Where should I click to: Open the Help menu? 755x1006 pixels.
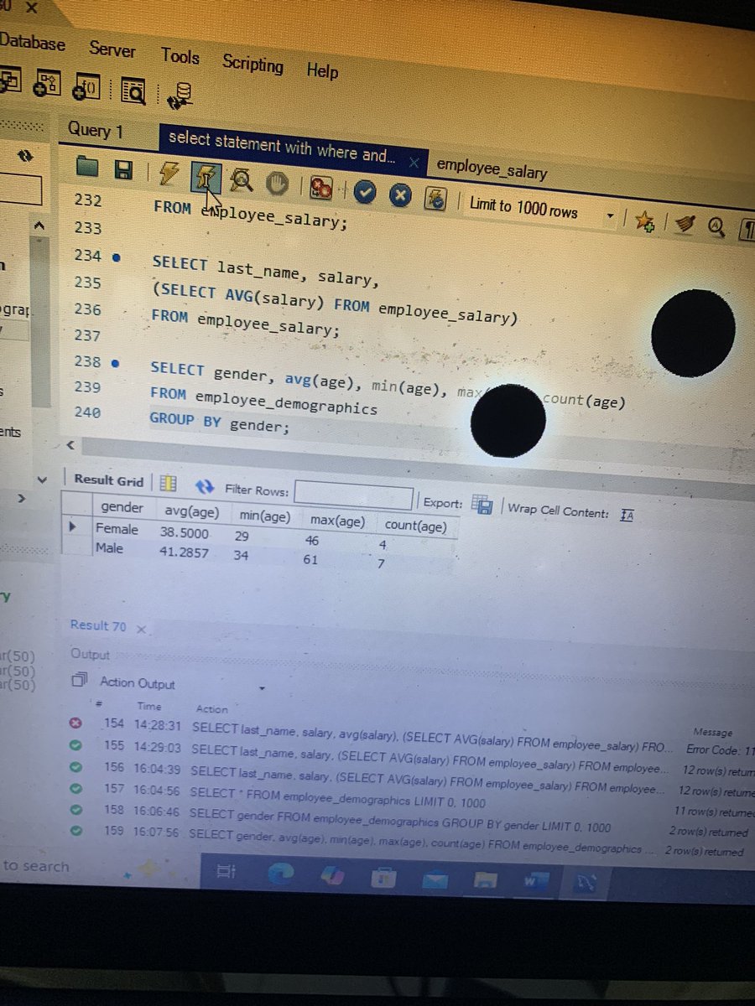[x=322, y=70]
